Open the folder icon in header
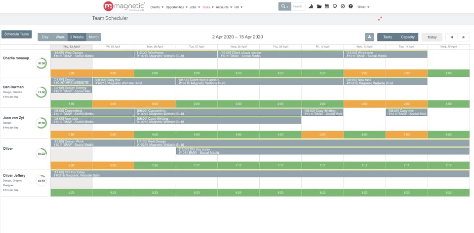The width and height of the screenshot is (474, 233). point(319,6)
